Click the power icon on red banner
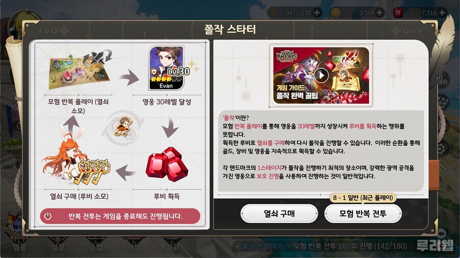This screenshot has width=460, height=258. click(48, 217)
